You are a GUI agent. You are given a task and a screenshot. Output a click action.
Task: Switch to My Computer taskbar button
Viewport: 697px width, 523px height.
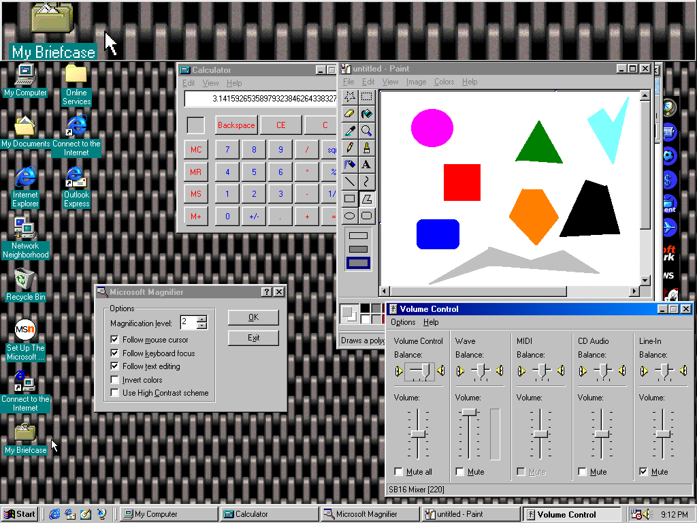tap(169, 514)
